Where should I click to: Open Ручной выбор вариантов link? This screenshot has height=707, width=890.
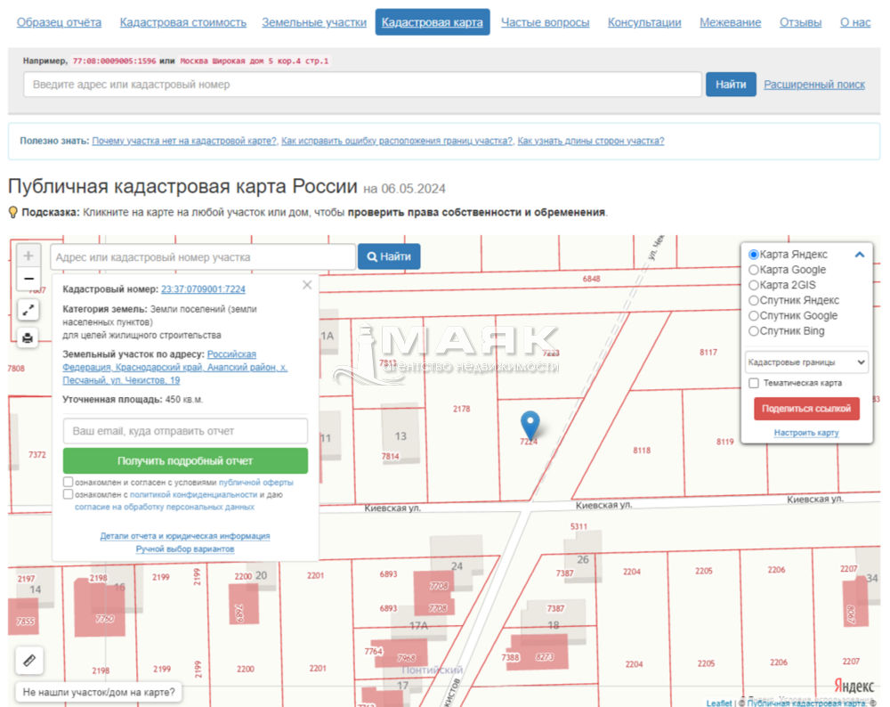[x=185, y=549]
